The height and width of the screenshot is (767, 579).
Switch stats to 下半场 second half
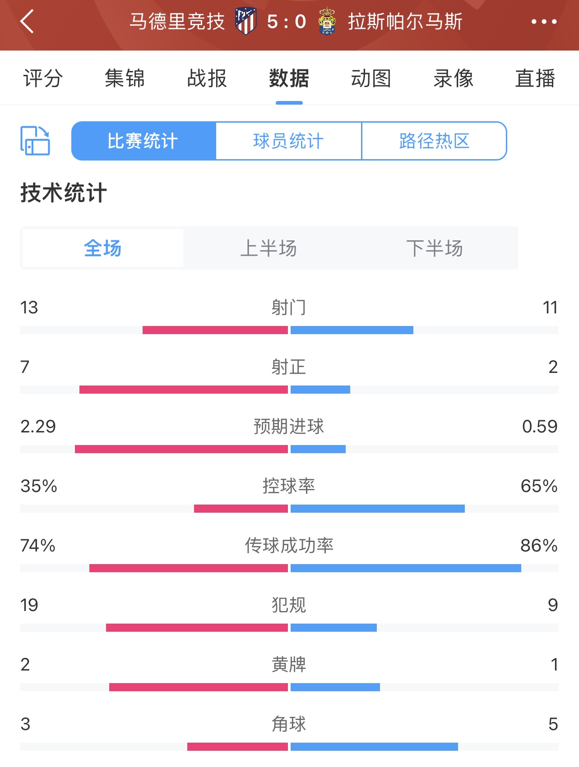[434, 248]
